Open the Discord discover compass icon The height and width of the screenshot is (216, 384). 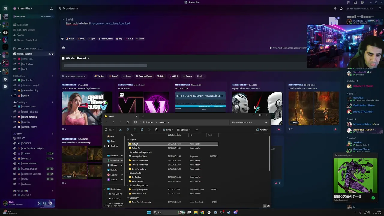click(x=5, y=86)
